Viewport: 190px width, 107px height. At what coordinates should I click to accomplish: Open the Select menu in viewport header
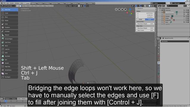pos(28,6)
